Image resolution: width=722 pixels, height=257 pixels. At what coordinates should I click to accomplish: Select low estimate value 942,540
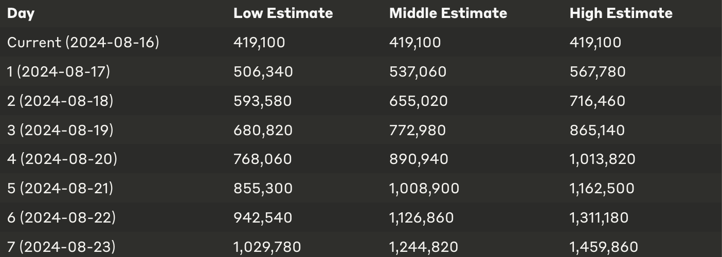[263, 218]
